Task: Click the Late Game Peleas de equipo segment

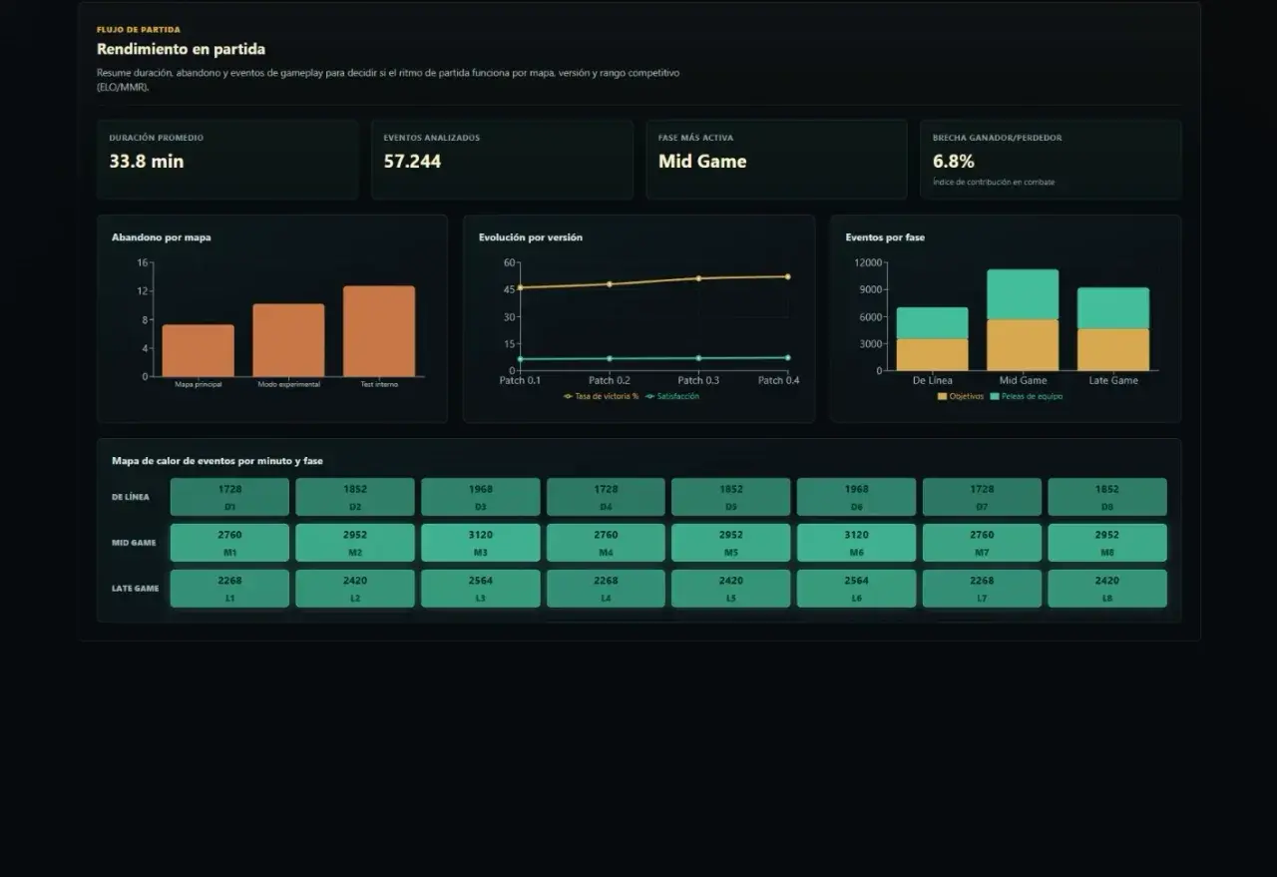Action: tap(1113, 308)
